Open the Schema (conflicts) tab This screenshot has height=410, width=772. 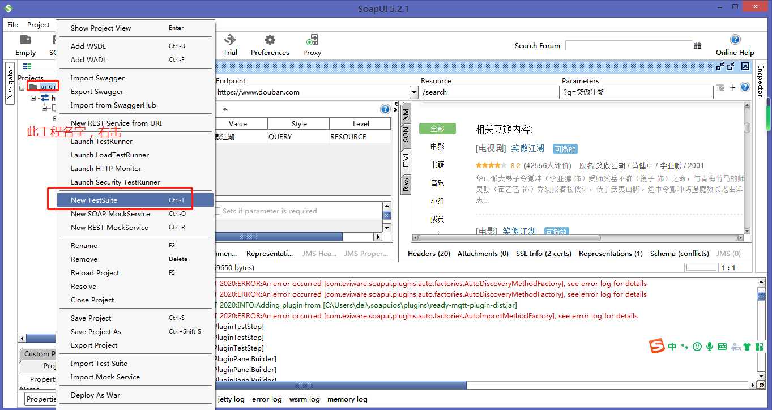[x=679, y=253]
